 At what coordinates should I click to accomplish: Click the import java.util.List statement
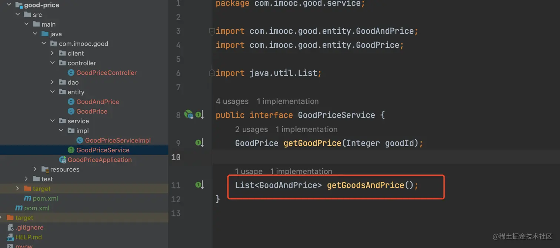click(269, 73)
